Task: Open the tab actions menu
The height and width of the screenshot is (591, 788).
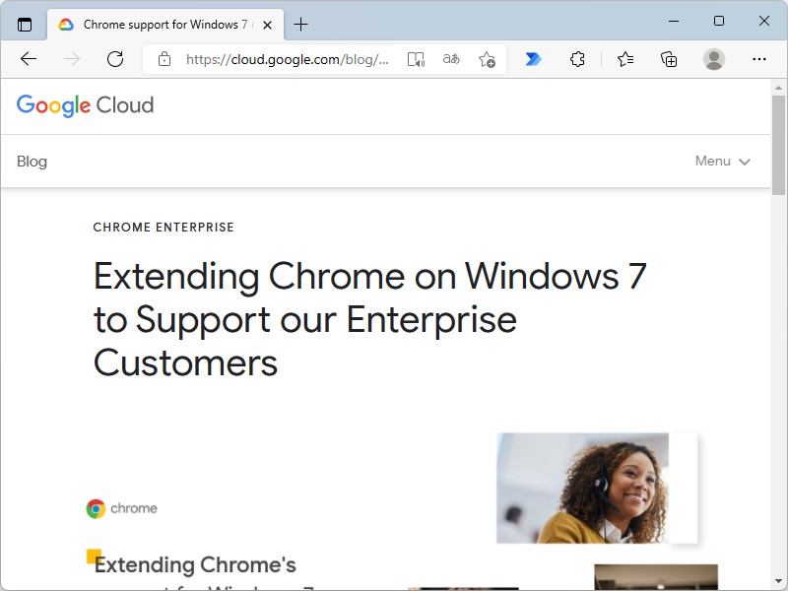Action: click(x=24, y=24)
